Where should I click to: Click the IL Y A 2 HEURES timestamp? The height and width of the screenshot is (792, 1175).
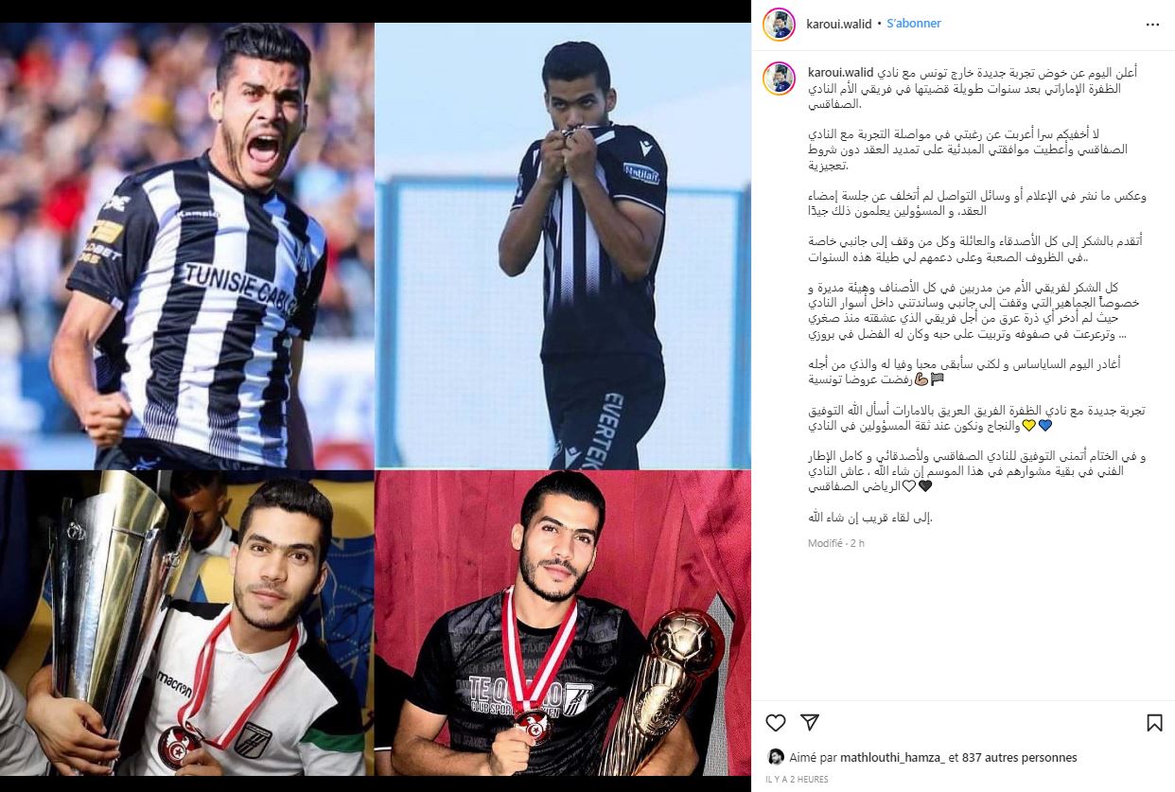pos(797,780)
